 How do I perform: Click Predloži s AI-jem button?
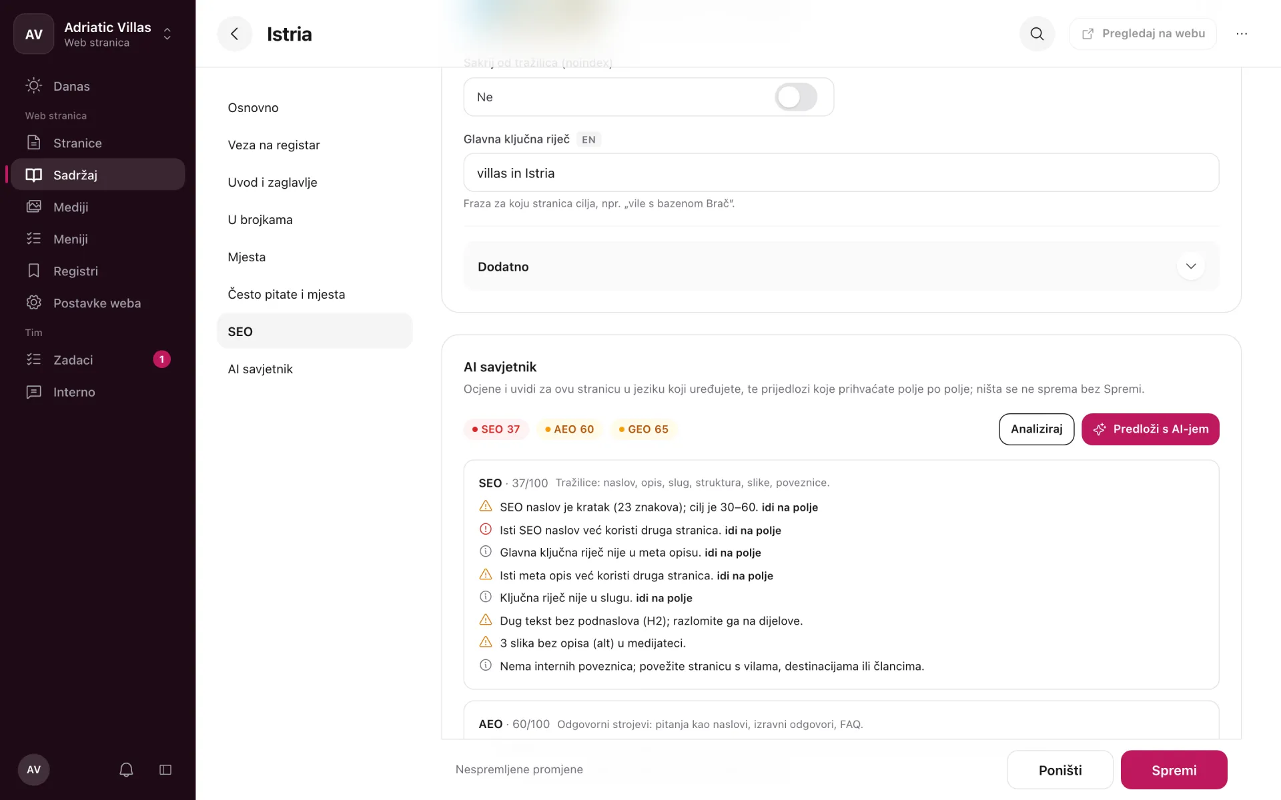pyautogui.click(x=1150, y=429)
